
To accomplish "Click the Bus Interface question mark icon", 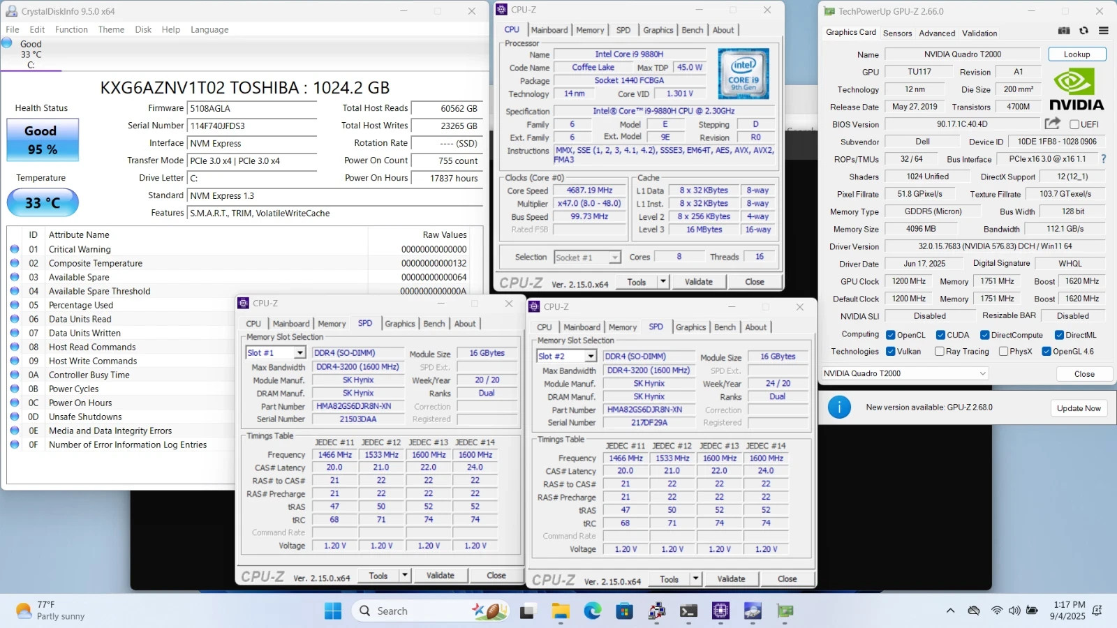I will [x=1104, y=159].
